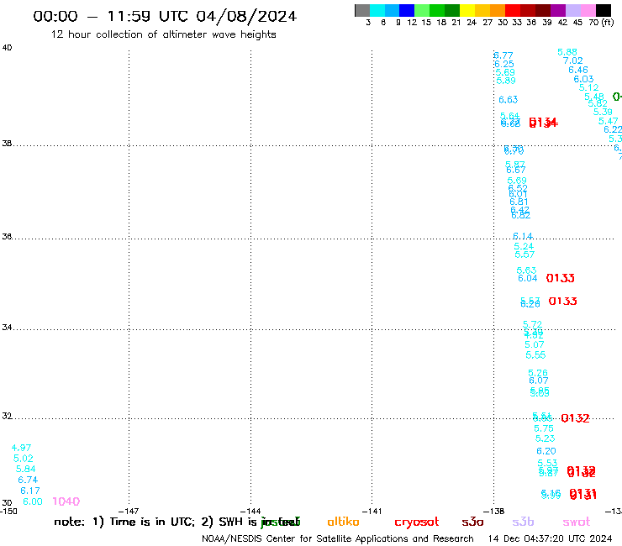Select the wave height value "5.47"
Viewport: 622px width, 546px height.
click(x=609, y=121)
